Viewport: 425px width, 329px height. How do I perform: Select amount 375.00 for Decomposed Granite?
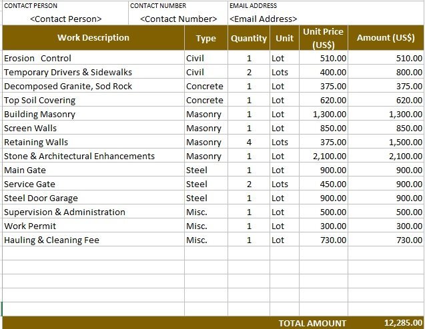pos(386,86)
